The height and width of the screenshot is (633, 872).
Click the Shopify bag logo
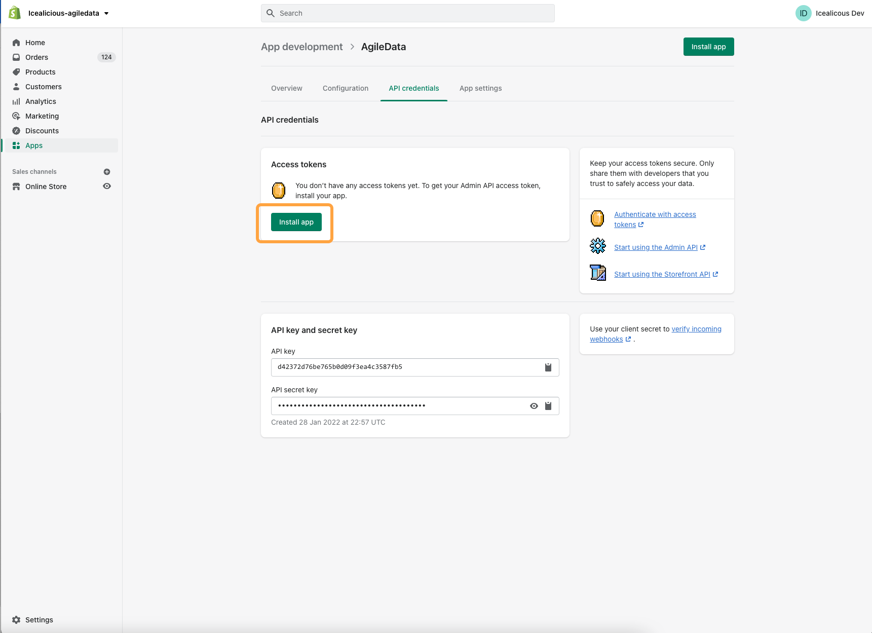(x=15, y=13)
